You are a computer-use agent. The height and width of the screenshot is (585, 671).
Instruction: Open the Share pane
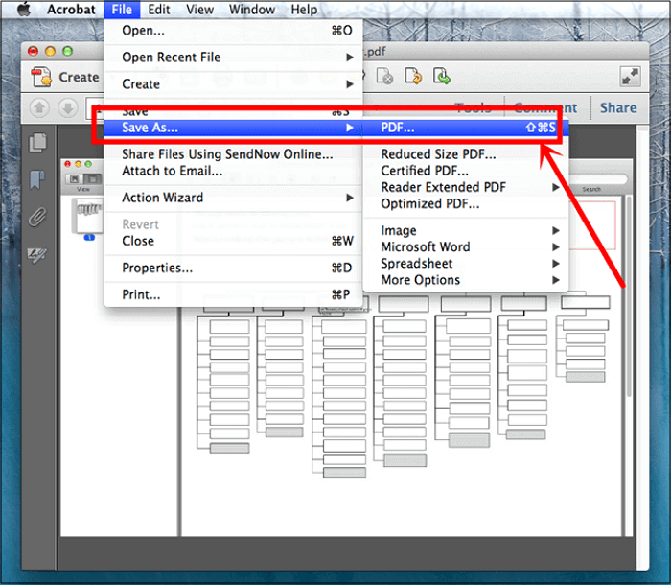(617, 107)
